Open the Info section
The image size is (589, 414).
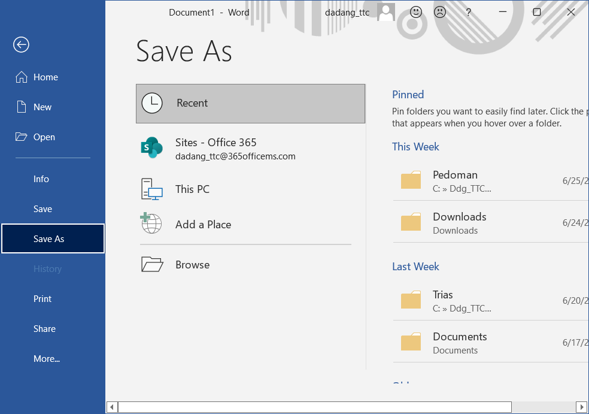[x=41, y=179]
